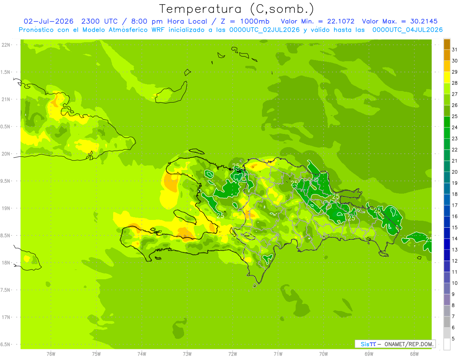The height and width of the screenshot is (359, 465).
Task: Click the '21N' latitude label
Action: (x=6, y=100)
